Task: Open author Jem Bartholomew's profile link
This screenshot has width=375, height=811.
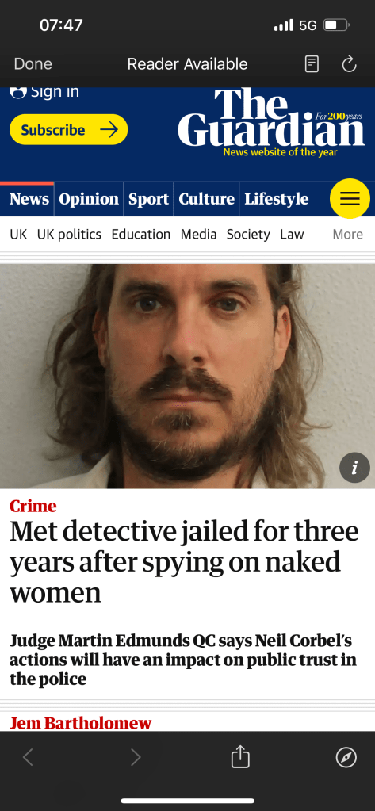Action: 81,722
